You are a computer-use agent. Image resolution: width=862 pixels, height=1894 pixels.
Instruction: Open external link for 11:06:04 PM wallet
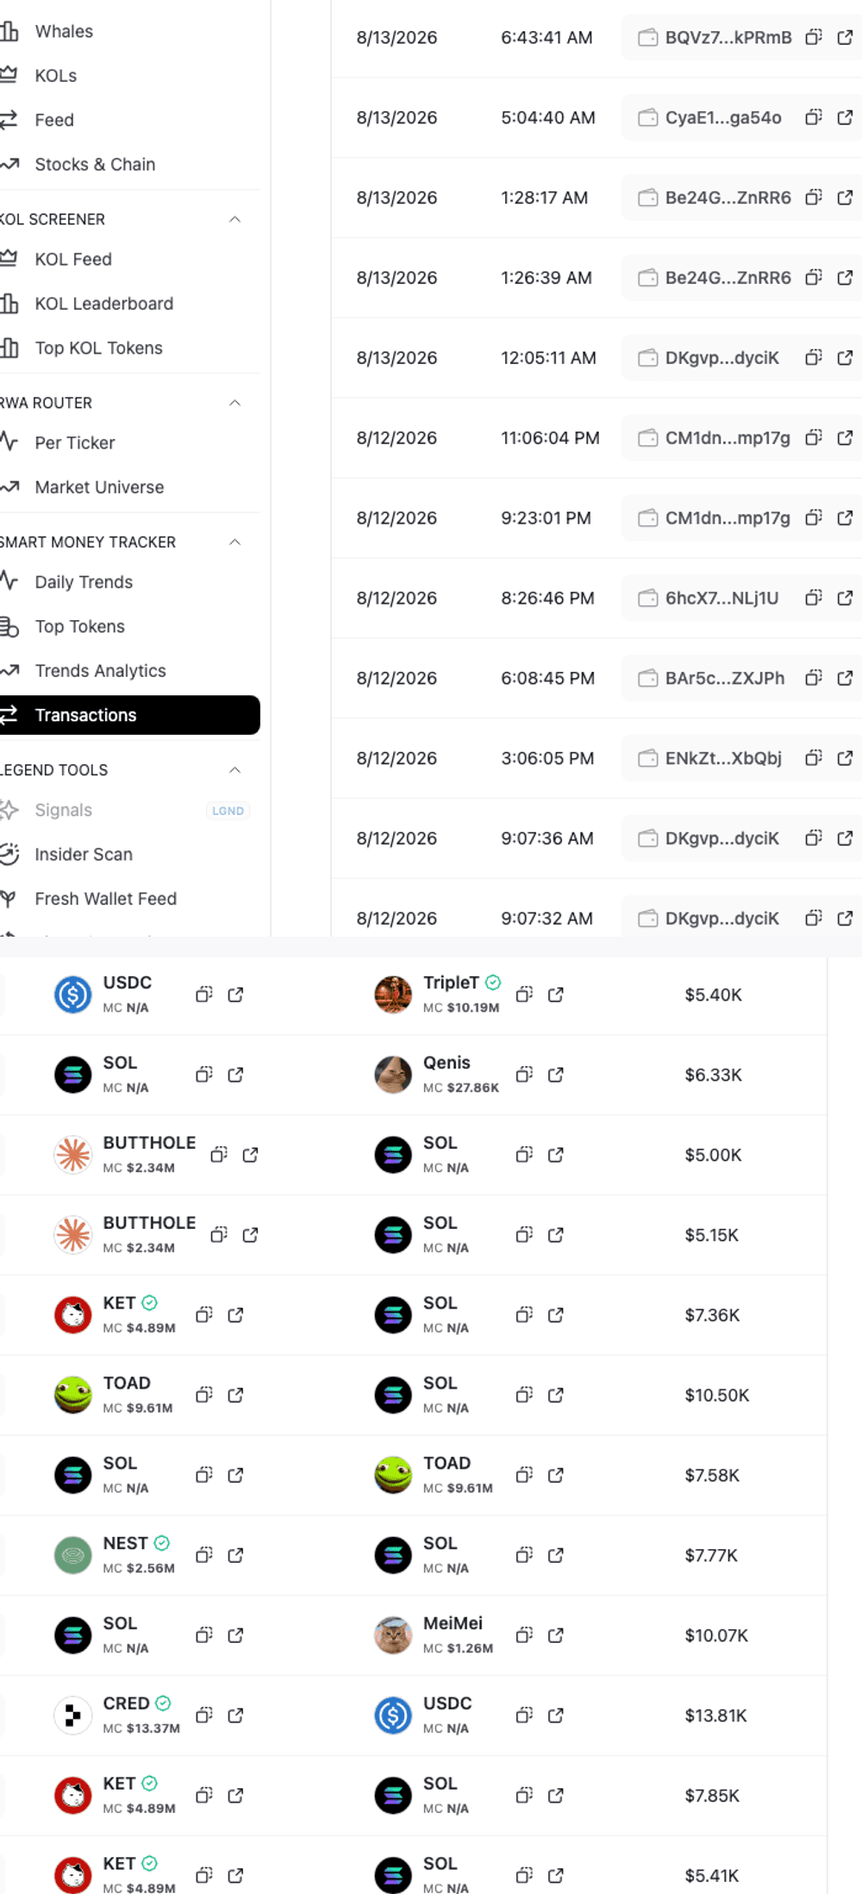(x=845, y=438)
